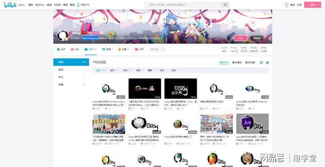Filter videos by 游戏 category
Screen dimensions: 325x167
pos(114,71)
